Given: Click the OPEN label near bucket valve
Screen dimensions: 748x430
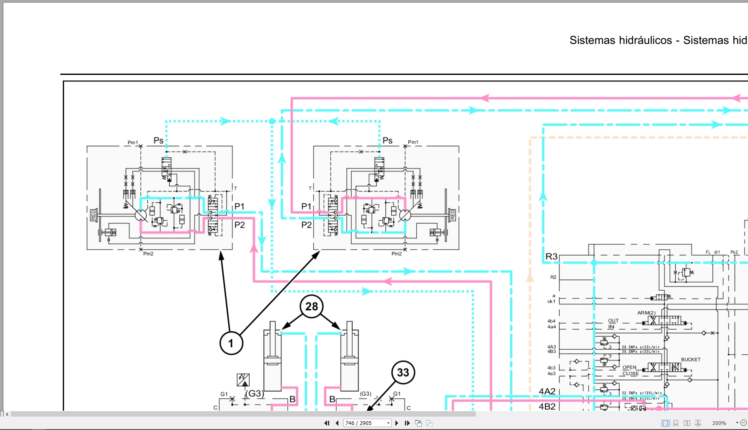Looking at the screenshot, I should tap(629, 367).
